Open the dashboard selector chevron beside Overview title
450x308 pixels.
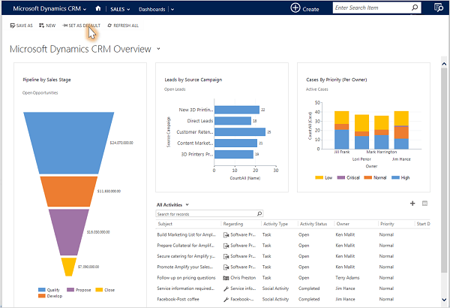click(x=158, y=49)
